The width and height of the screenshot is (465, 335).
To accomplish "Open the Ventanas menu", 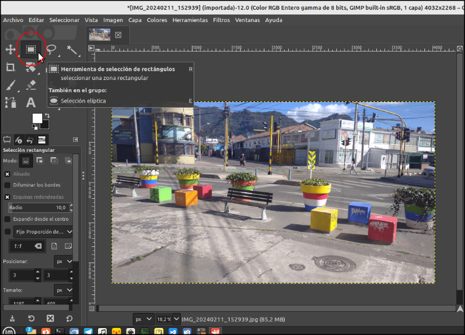I will [248, 20].
